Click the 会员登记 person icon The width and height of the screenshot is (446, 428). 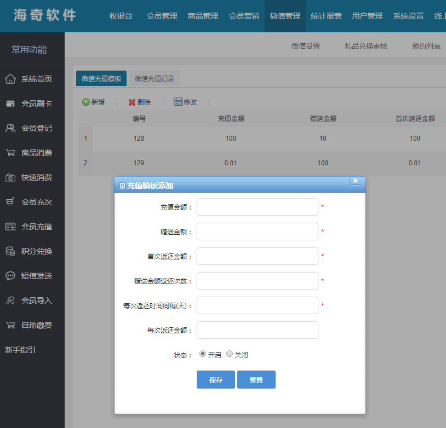[x=10, y=128]
